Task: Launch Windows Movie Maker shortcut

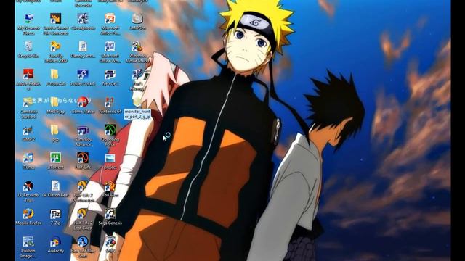Action: (x=137, y=52)
